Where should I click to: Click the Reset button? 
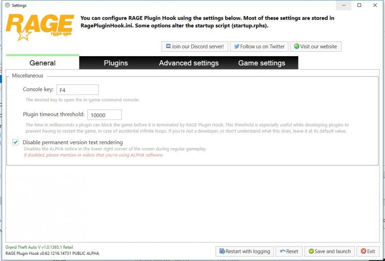pos(289,251)
